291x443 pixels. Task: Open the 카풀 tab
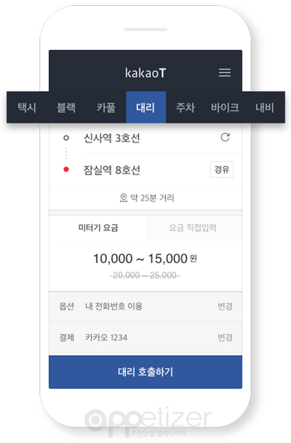coord(106,107)
